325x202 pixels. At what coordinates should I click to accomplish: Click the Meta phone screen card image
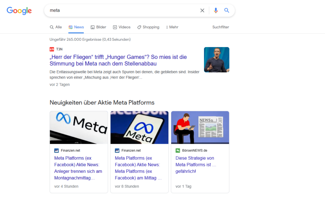[x=140, y=127]
